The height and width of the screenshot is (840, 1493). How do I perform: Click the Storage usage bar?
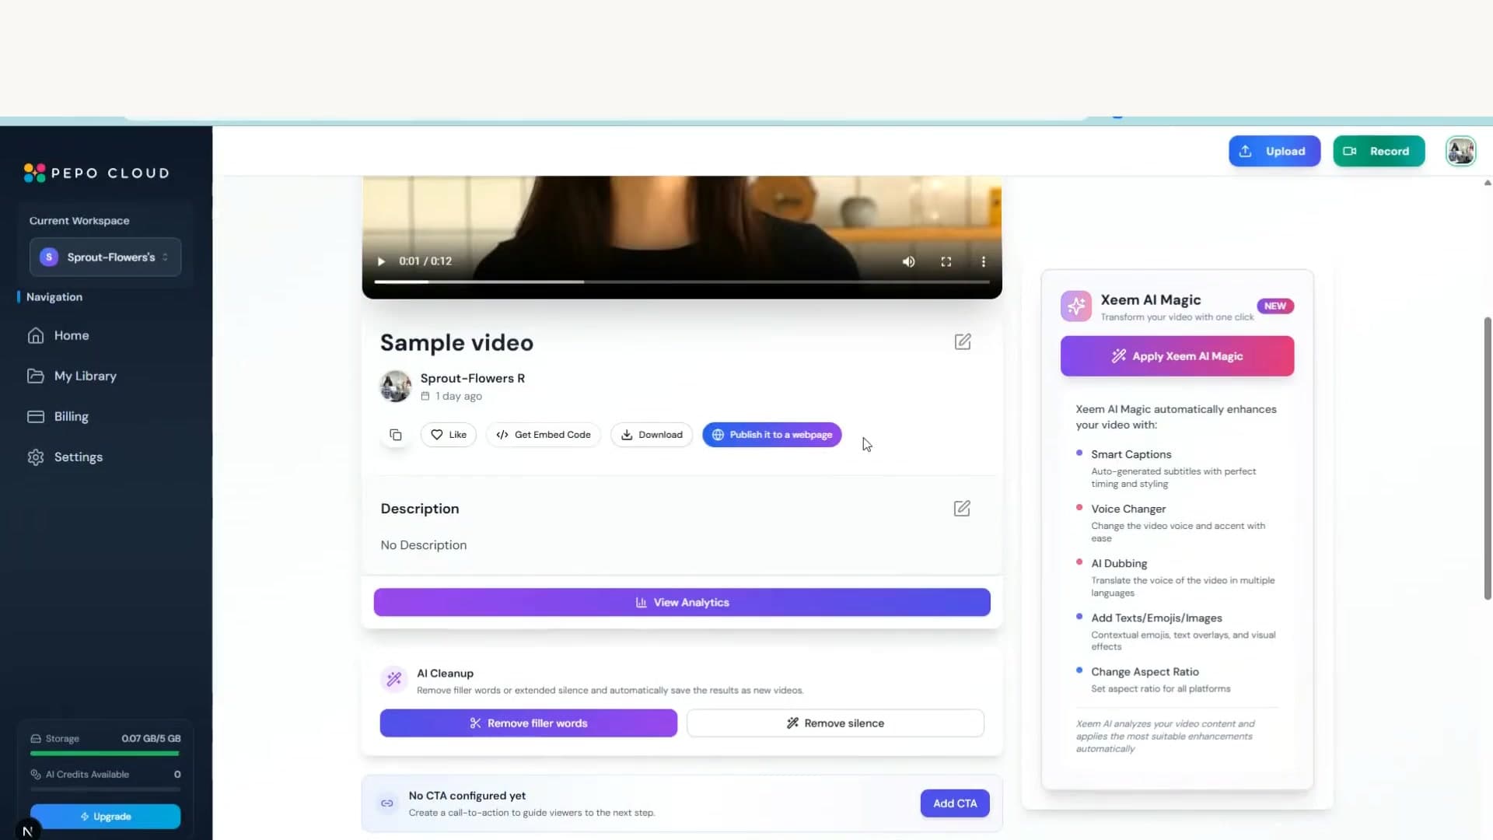105,753
